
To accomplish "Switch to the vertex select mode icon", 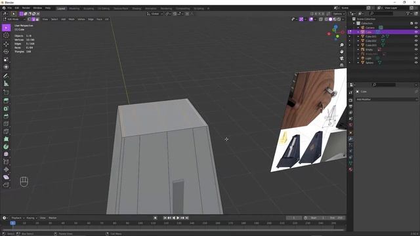I will (x=30, y=19).
